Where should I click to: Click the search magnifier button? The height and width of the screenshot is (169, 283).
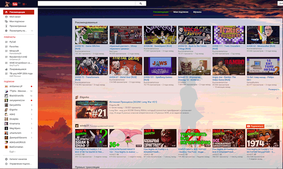(x=141, y=3)
